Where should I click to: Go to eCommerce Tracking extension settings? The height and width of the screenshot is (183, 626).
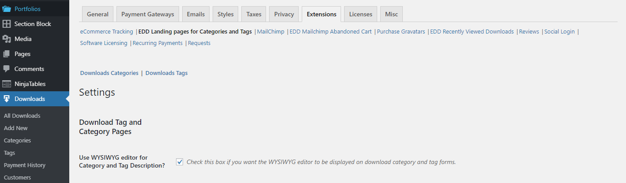(106, 32)
